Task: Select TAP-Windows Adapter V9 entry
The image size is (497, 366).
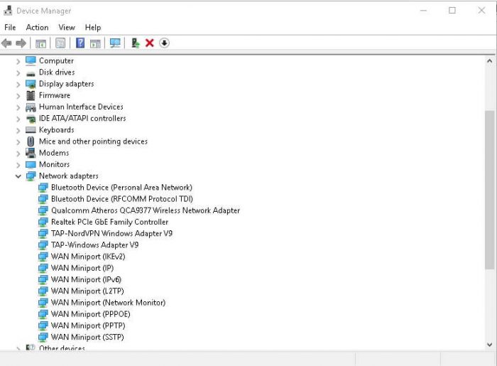Action: [94, 245]
